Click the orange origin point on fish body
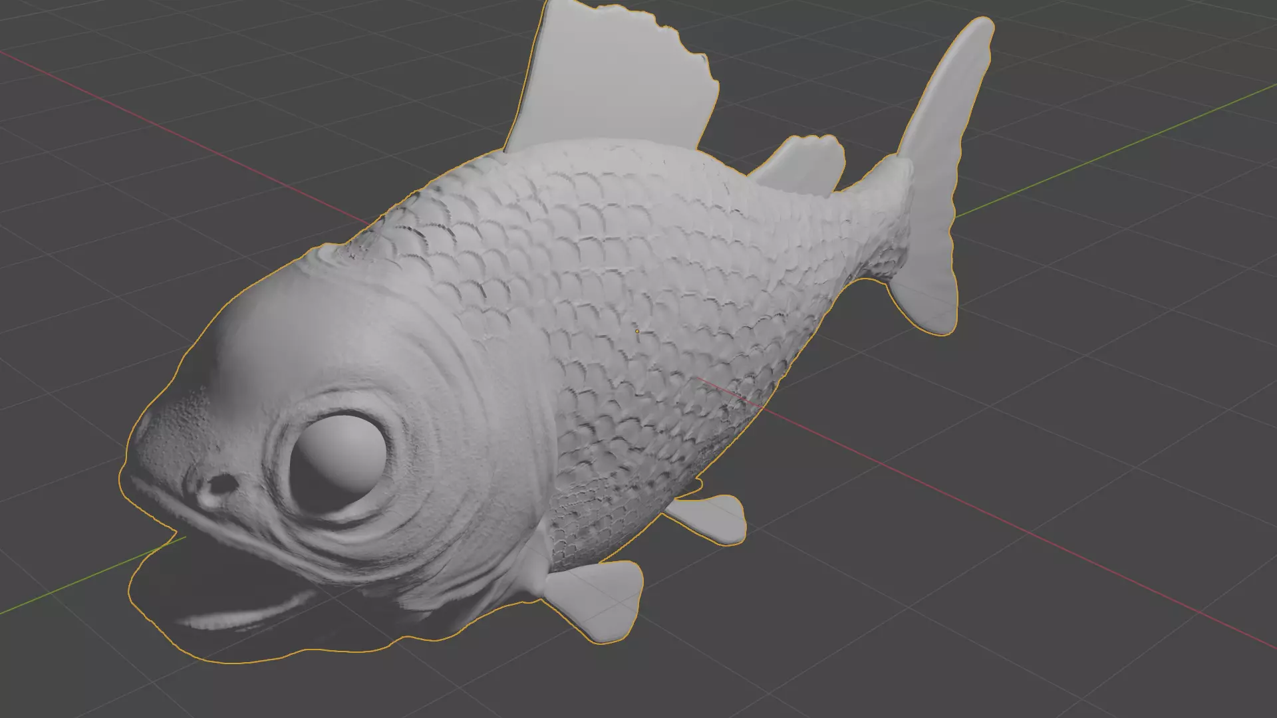 637,331
